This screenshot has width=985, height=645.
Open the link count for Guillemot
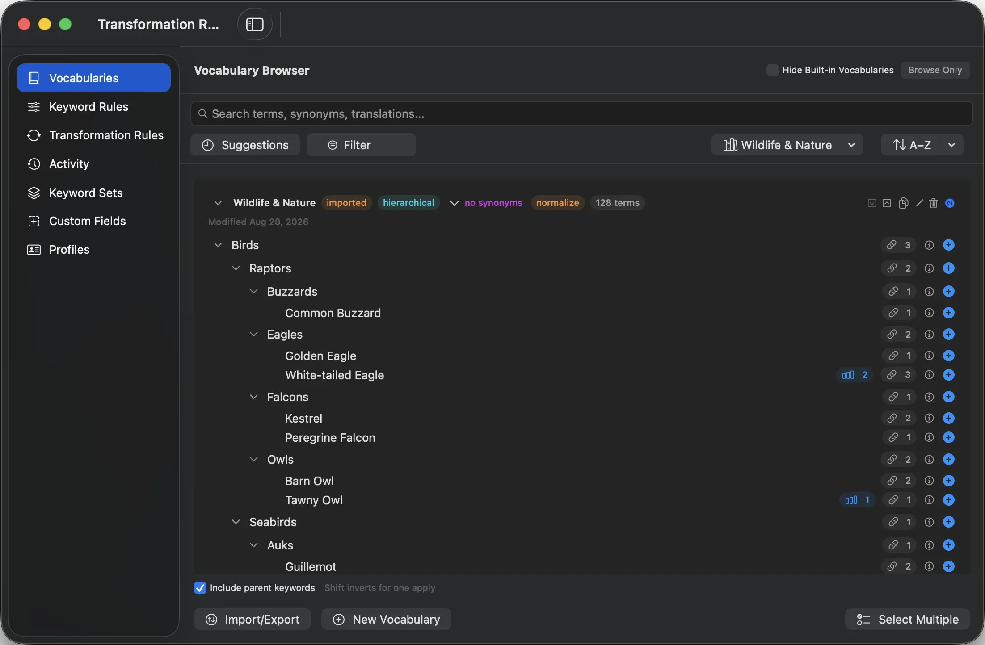(899, 566)
